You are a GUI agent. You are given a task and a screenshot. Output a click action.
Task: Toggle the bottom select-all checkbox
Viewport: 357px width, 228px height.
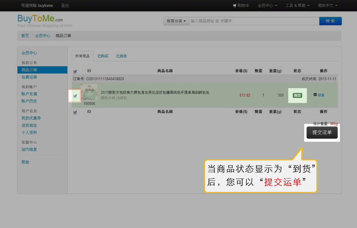click(75, 112)
